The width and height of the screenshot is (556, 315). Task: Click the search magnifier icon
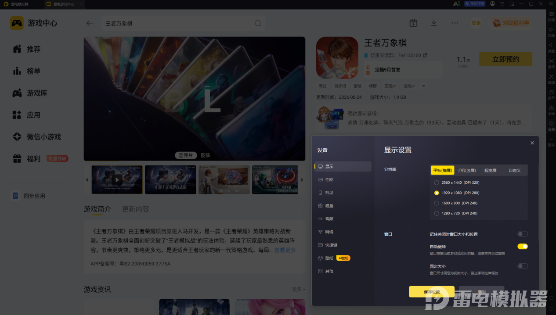(x=258, y=23)
